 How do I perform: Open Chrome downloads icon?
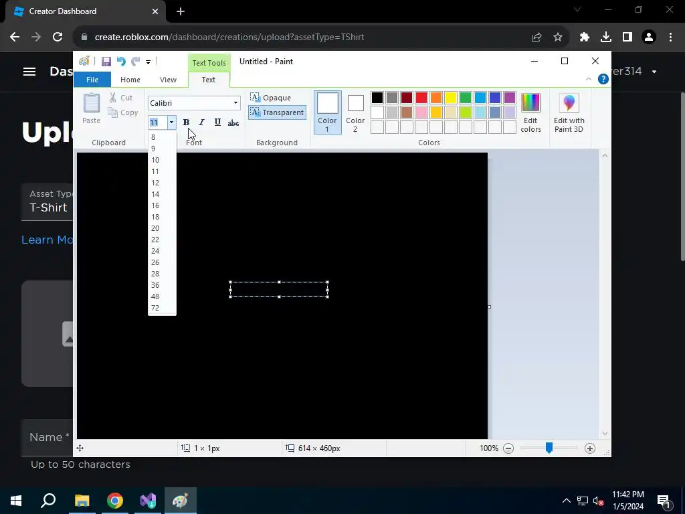click(605, 37)
